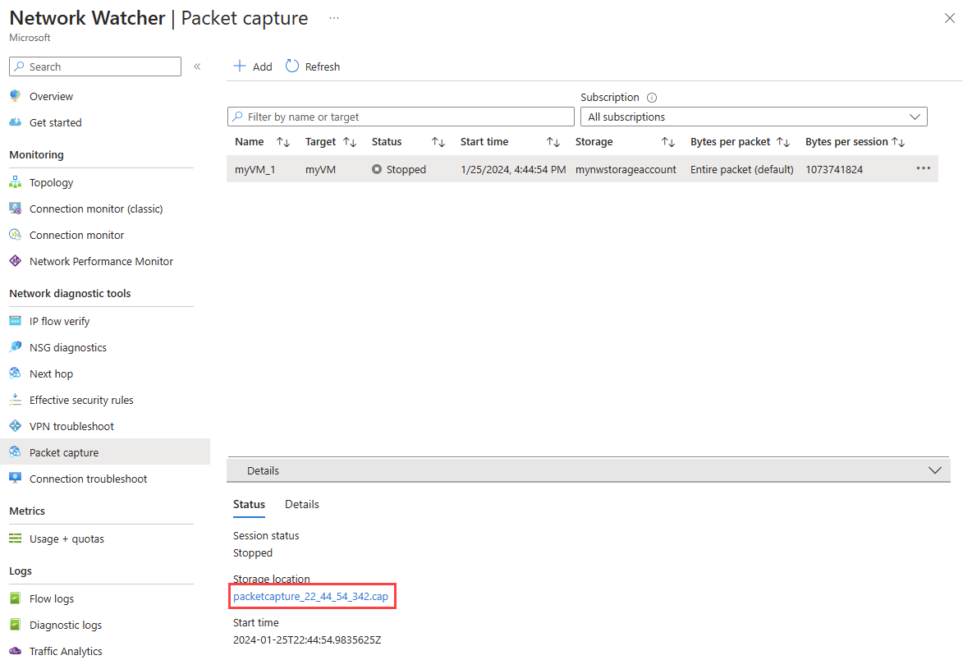Switch to the Details tab

point(301,504)
